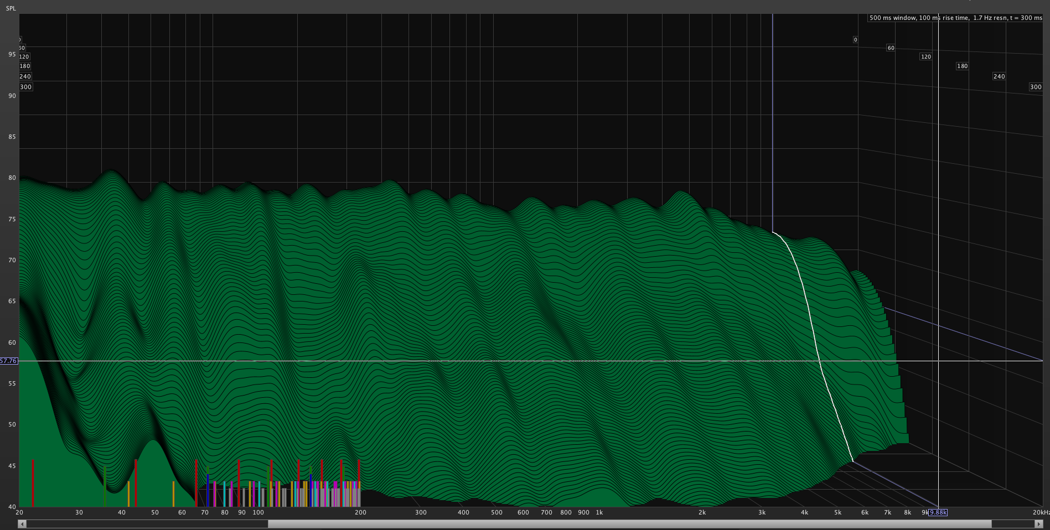Click the right-side time scale label "180"
Image resolution: width=1050 pixels, height=530 pixels.
click(963, 66)
